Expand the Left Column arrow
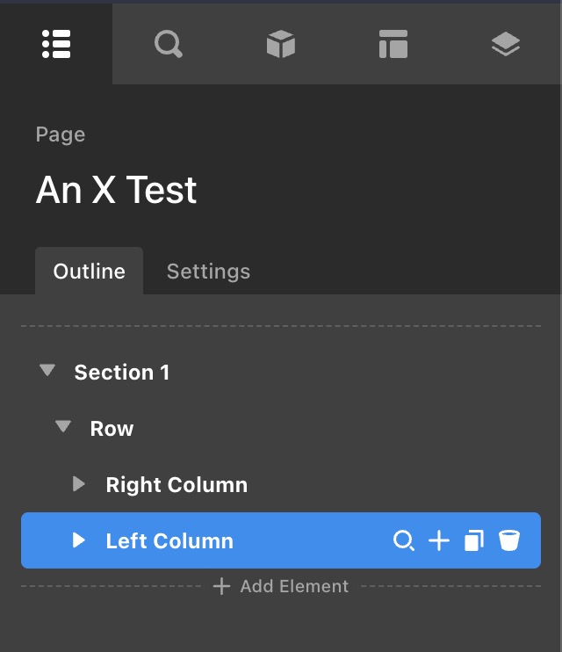Screen dimensions: 562x652 pos(79,540)
